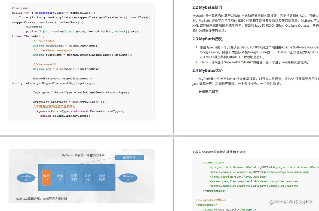Click the 'throws Throwable {' code line
The image size is (319, 211).
pos(28,36)
